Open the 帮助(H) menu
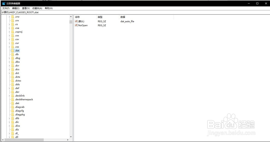Viewport: 270px width, 142px height. click(x=49, y=8)
